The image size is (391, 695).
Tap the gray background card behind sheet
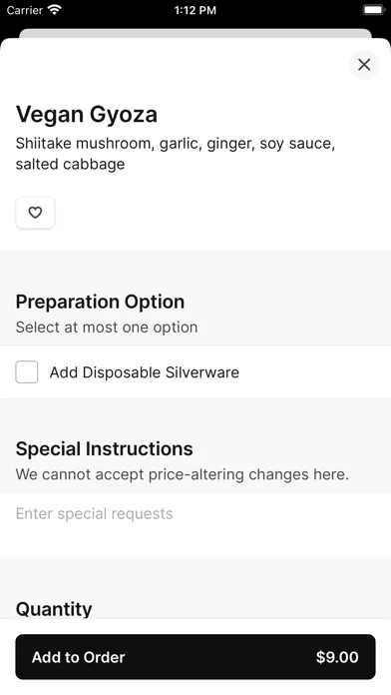click(x=195, y=33)
